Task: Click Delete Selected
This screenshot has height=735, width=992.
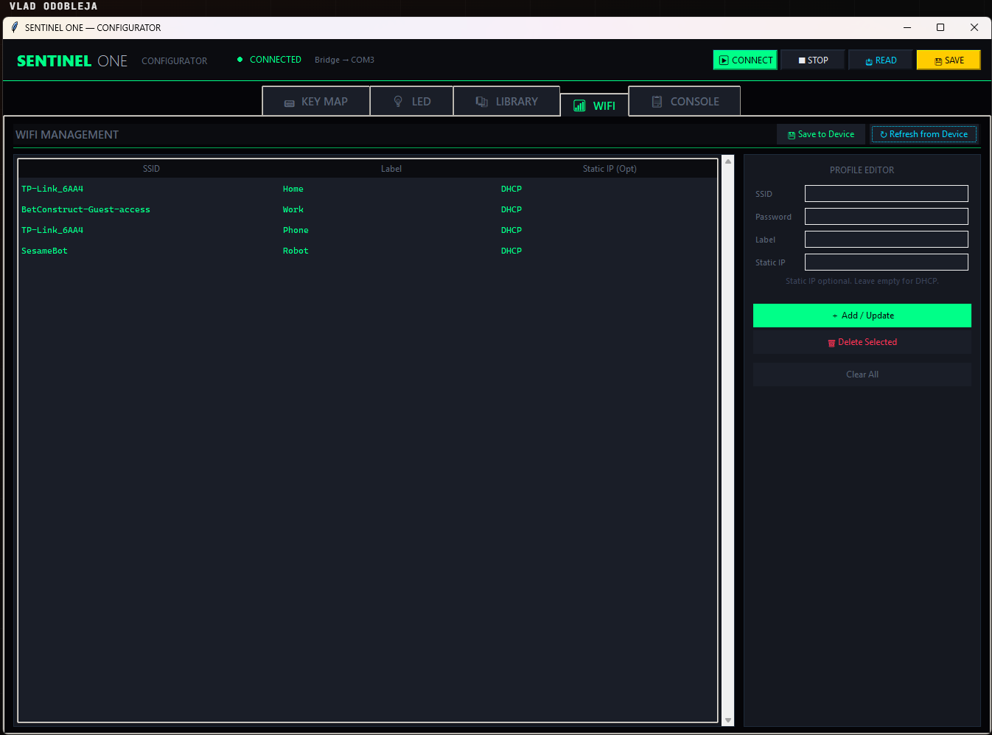Action: click(862, 342)
